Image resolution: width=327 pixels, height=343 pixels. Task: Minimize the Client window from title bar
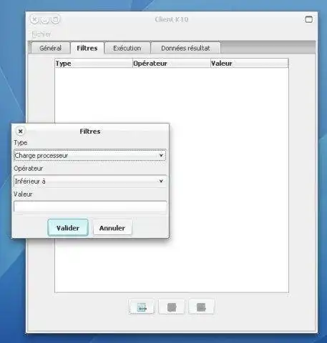coord(45,19)
